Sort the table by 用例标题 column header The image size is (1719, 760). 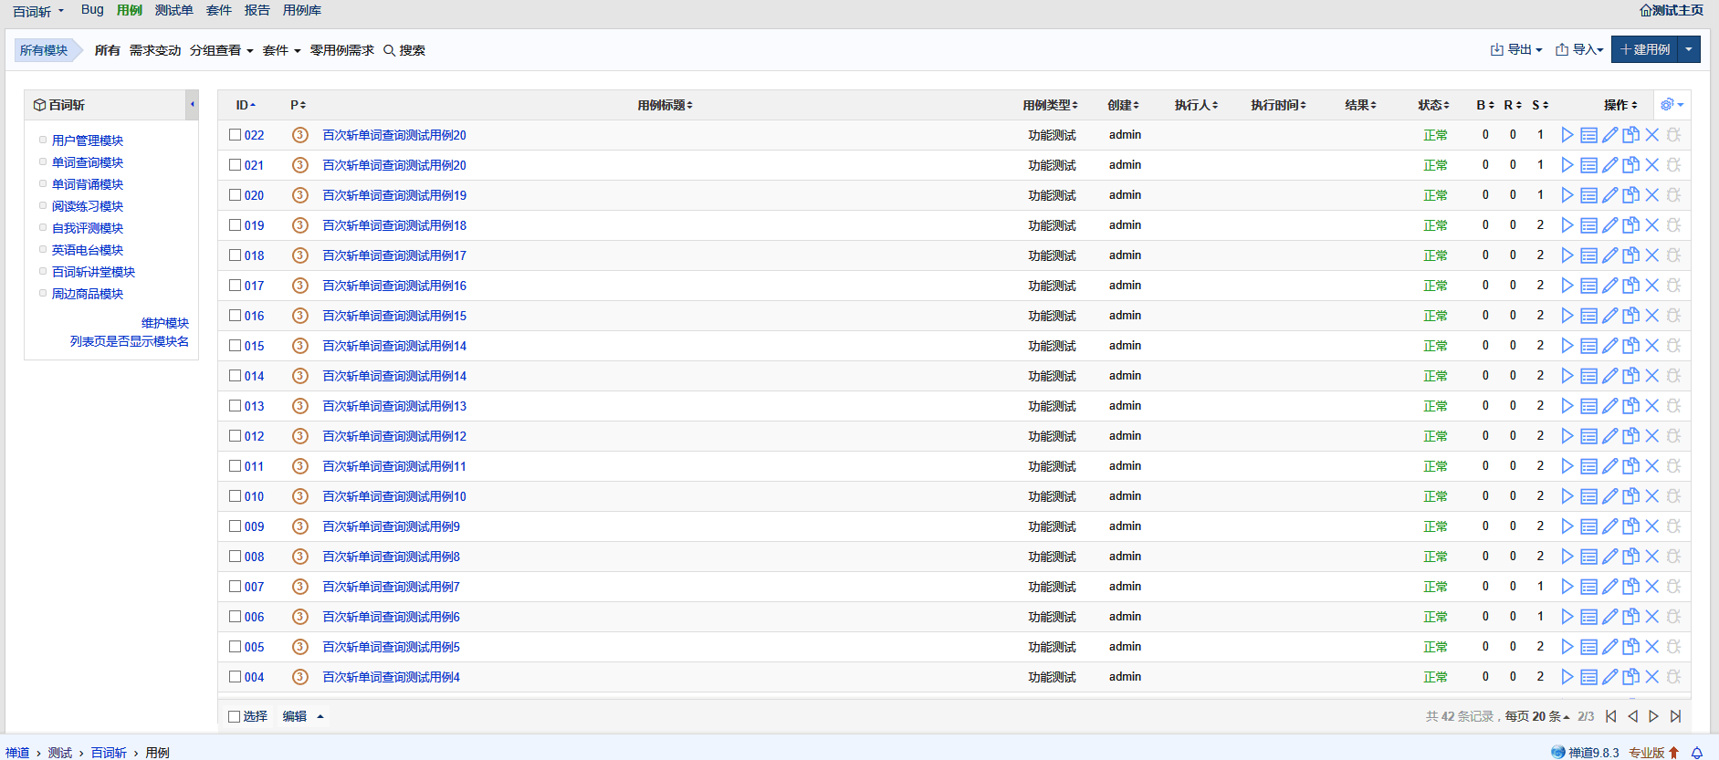[x=665, y=105]
